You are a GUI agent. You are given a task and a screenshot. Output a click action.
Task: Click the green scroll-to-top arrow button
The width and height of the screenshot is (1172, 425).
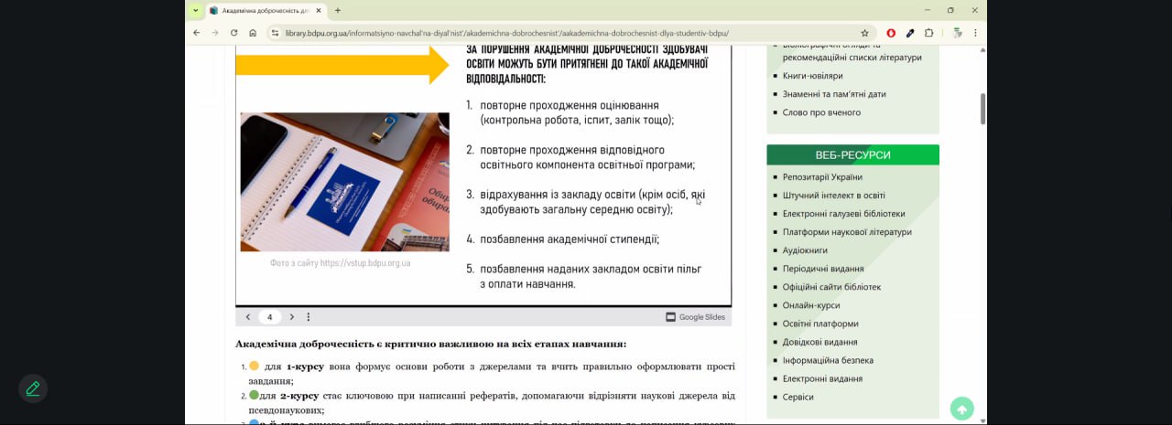[x=961, y=409]
